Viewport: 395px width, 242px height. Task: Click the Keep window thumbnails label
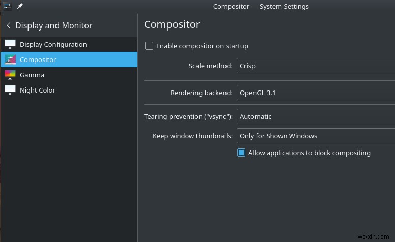tap(193, 136)
